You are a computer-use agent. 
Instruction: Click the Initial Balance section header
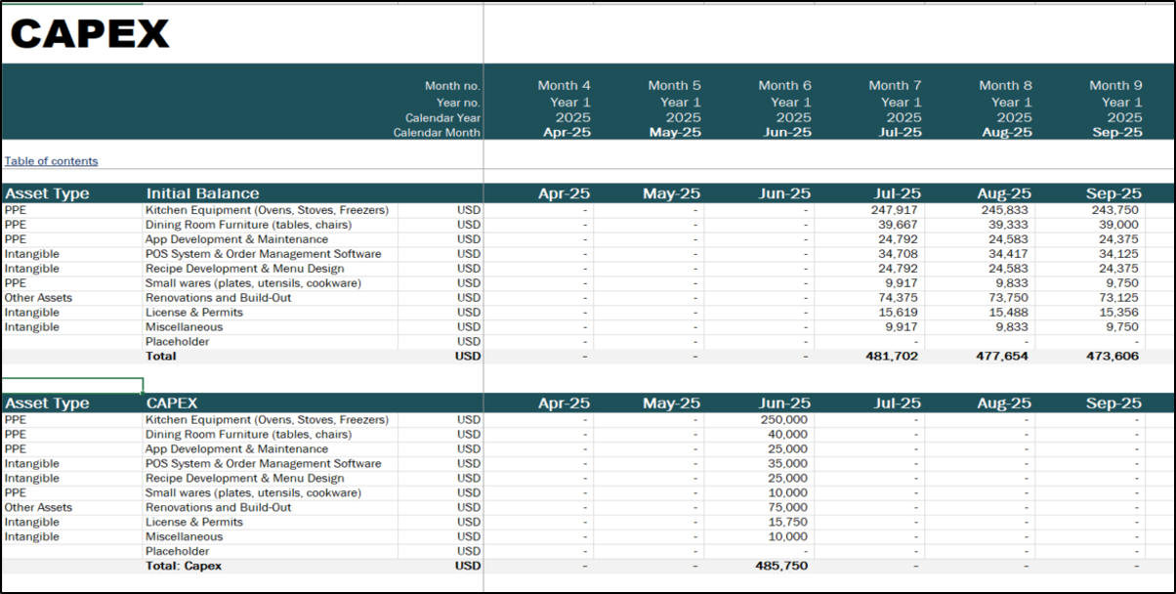(202, 193)
